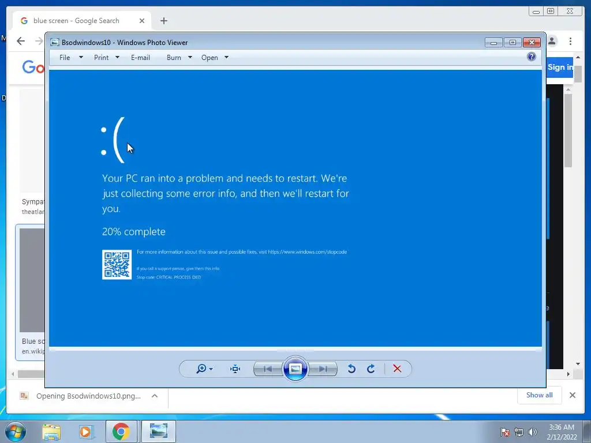Click the Chrome page scroll-down arrow
Screen dimensions: 591x443
[x=578, y=364]
